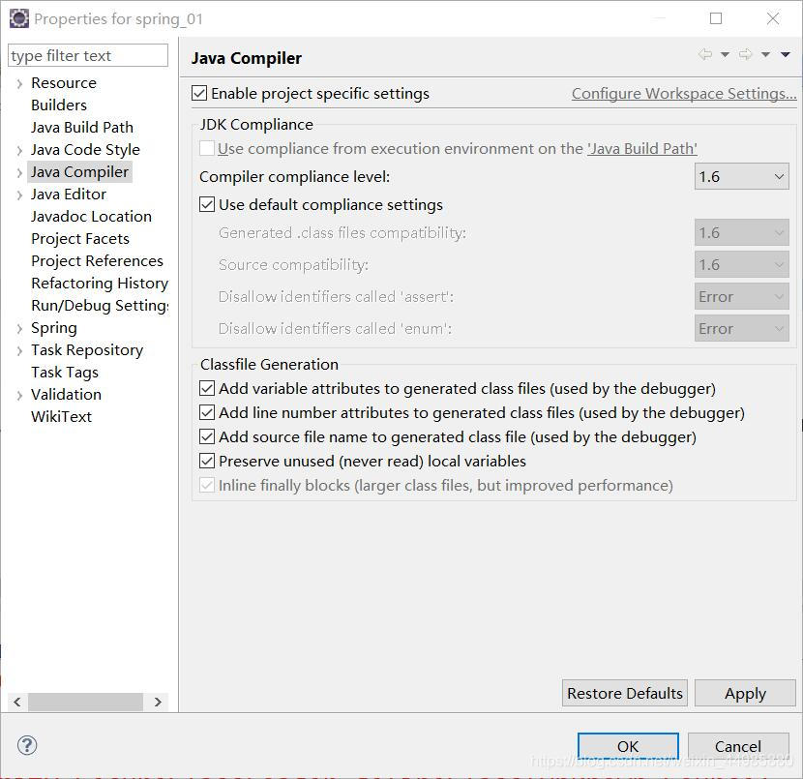Select WikiText page
The width and height of the screenshot is (803, 779).
[62, 416]
